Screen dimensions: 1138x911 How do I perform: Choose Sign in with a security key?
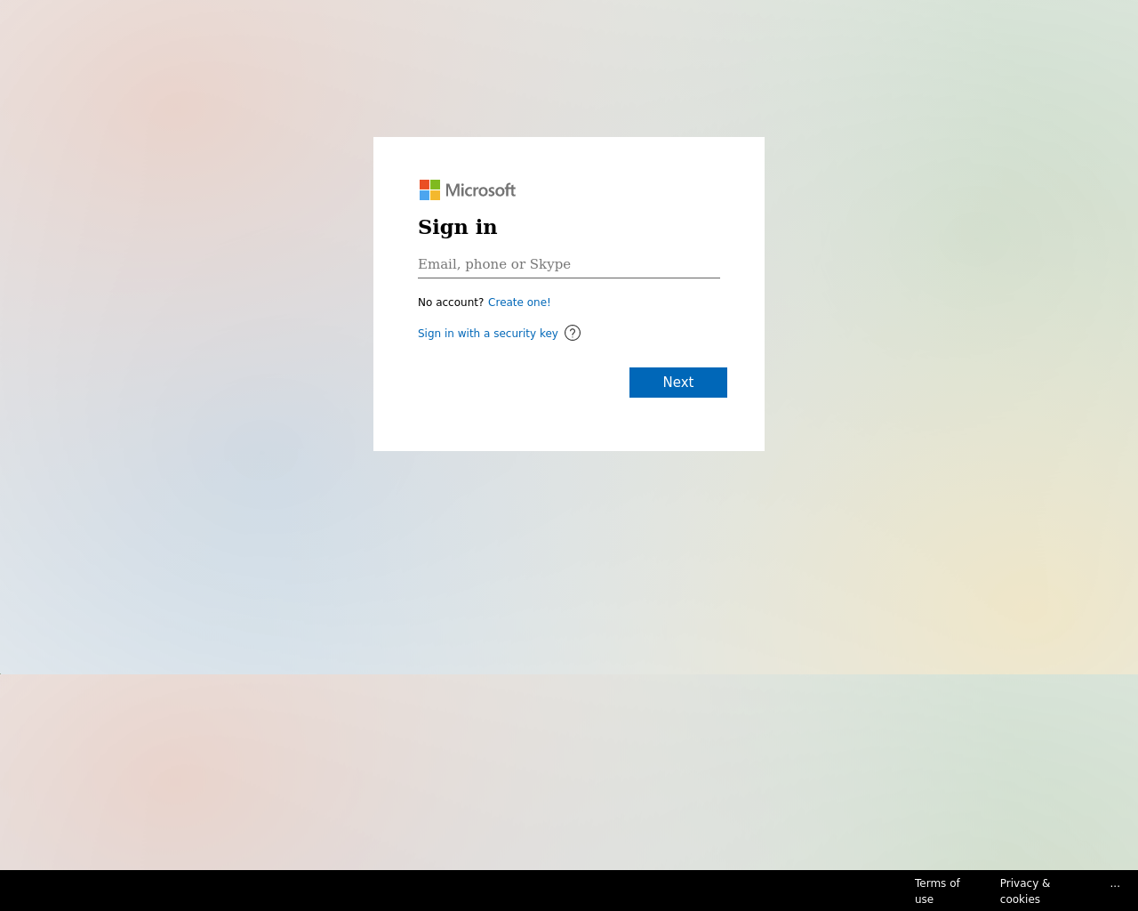tap(488, 334)
